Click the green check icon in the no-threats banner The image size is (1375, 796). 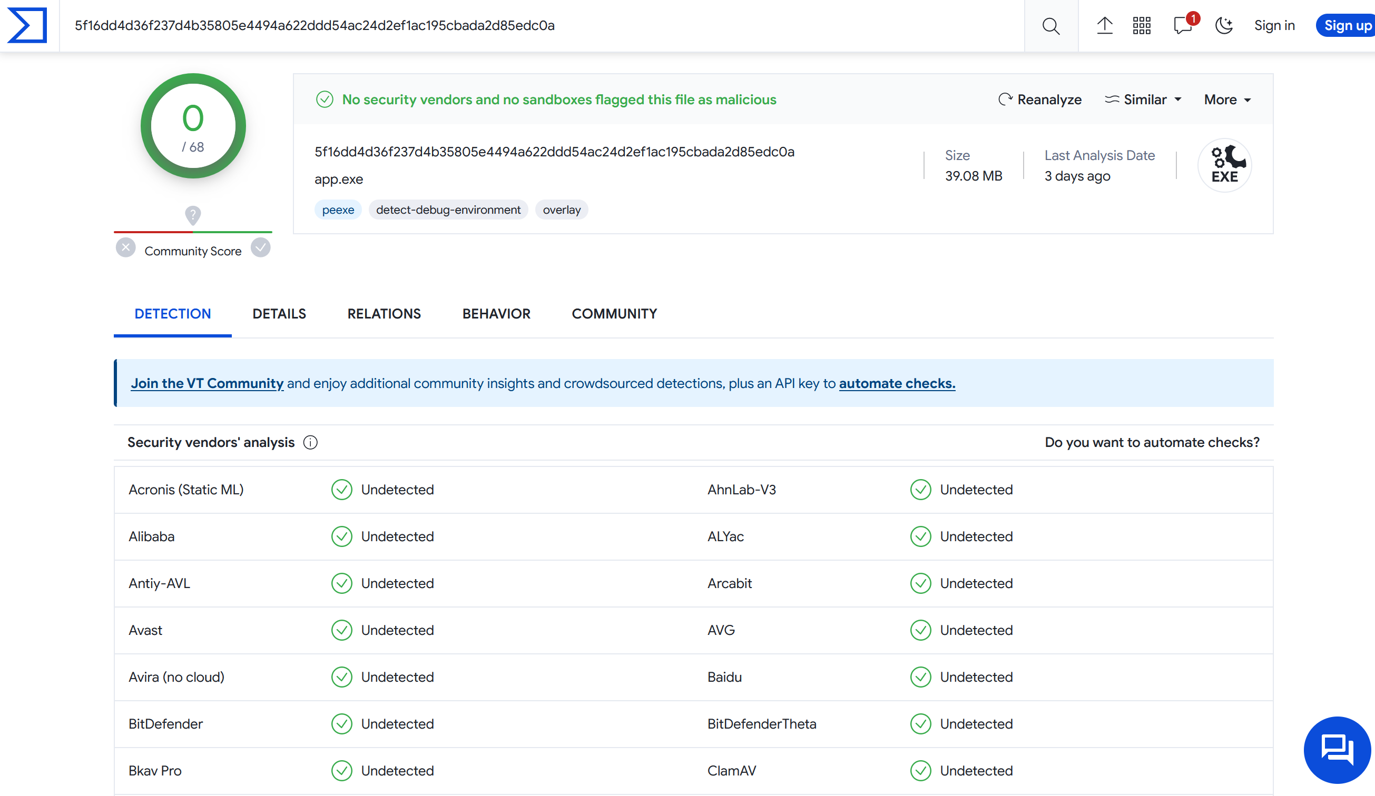click(x=325, y=100)
